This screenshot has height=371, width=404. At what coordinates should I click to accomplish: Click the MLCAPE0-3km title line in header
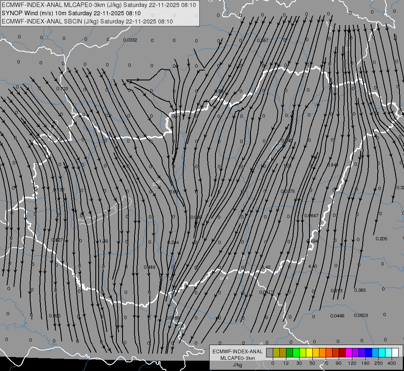pyautogui.click(x=99, y=5)
